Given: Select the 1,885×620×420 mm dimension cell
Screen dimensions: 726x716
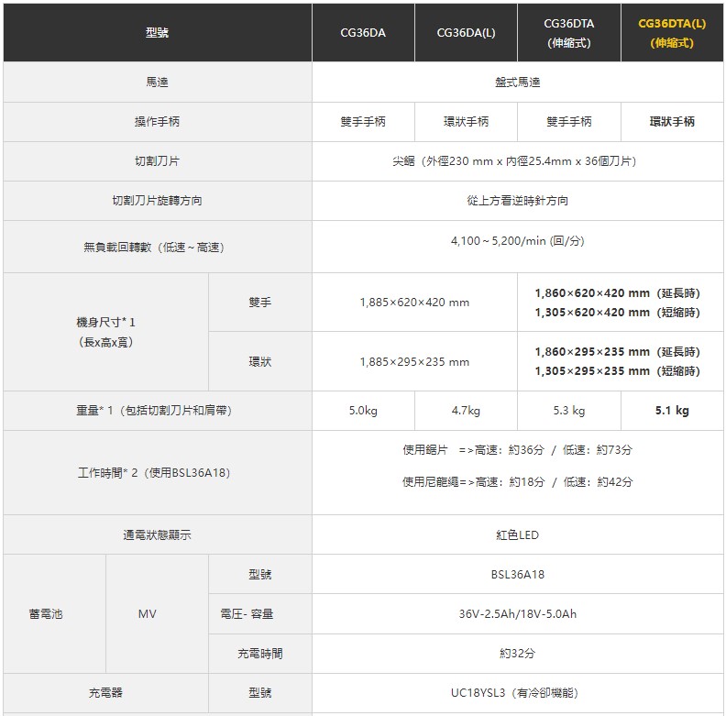Looking at the screenshot, I should pyautogui.click(x=414, y=303).
